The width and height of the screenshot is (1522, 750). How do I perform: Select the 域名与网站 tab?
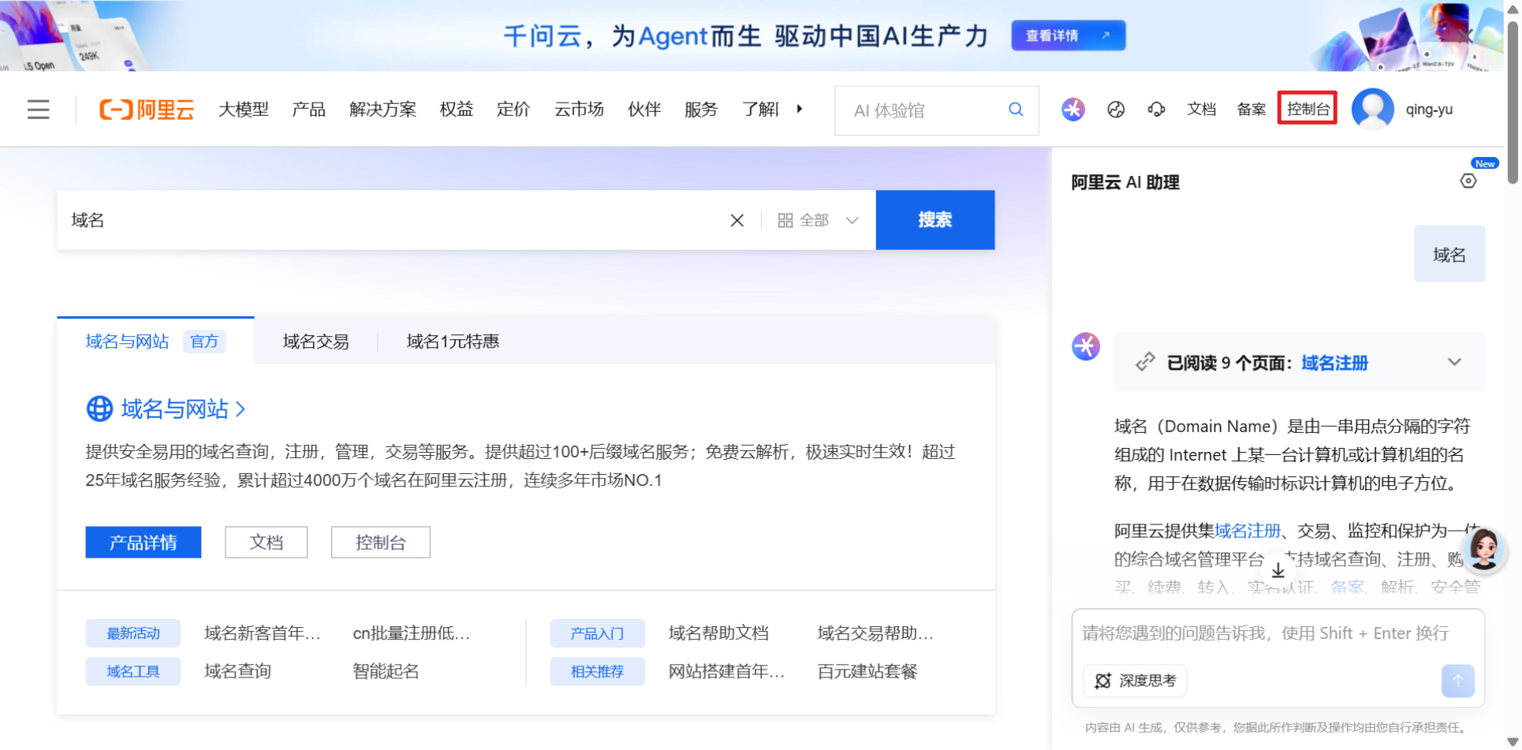155,341
